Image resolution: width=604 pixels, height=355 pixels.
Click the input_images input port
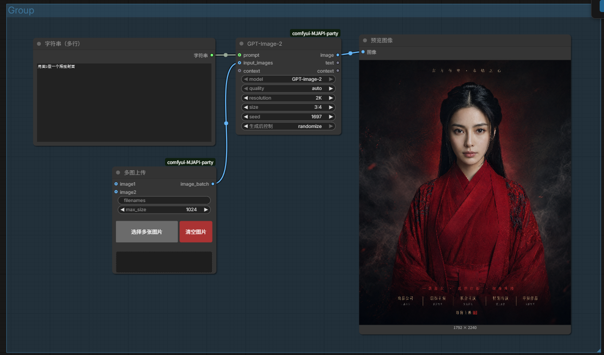pyautogui.click(x=239, y=63)
